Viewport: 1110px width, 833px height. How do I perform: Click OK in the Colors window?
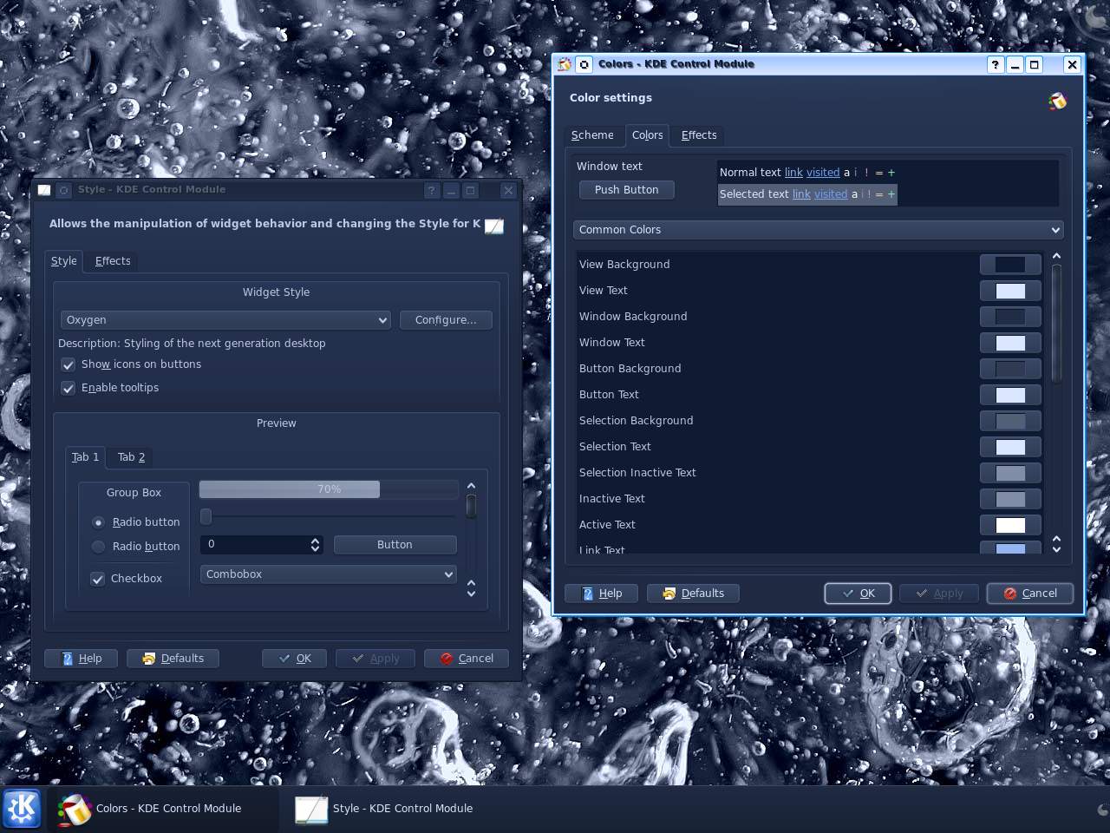pos(858,594)
